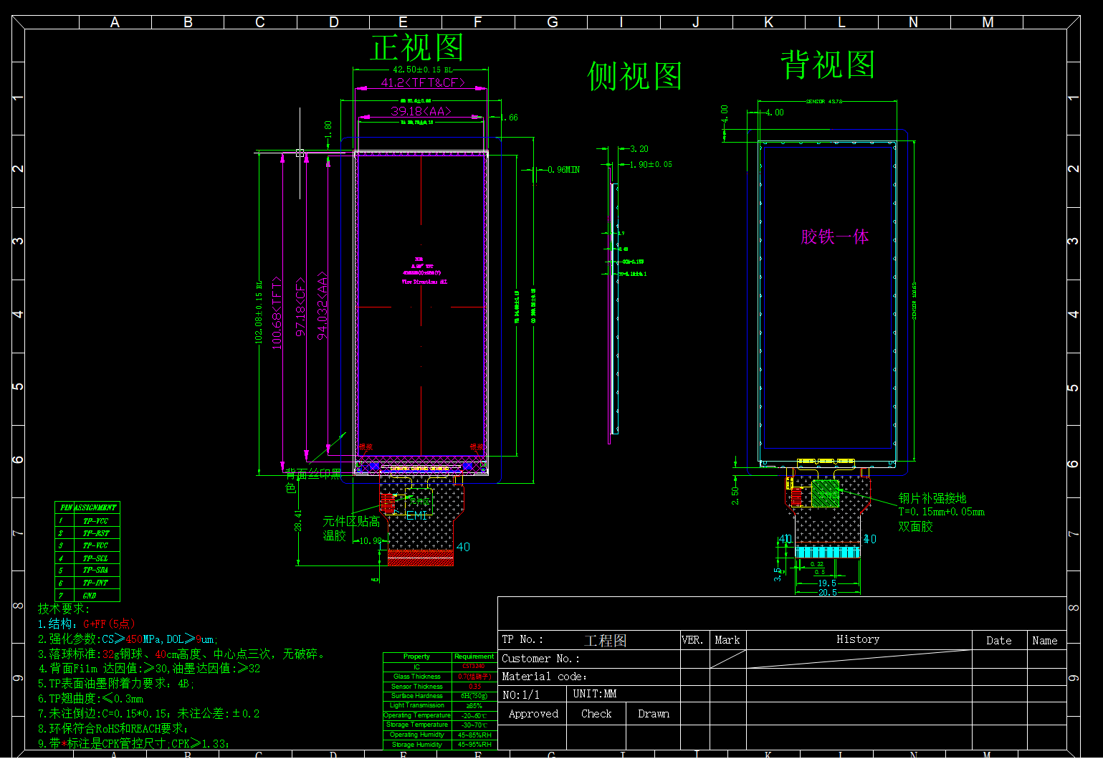Select the 10.99 FPC dimension
This screenshot has width=1103, height=759.
371,541
